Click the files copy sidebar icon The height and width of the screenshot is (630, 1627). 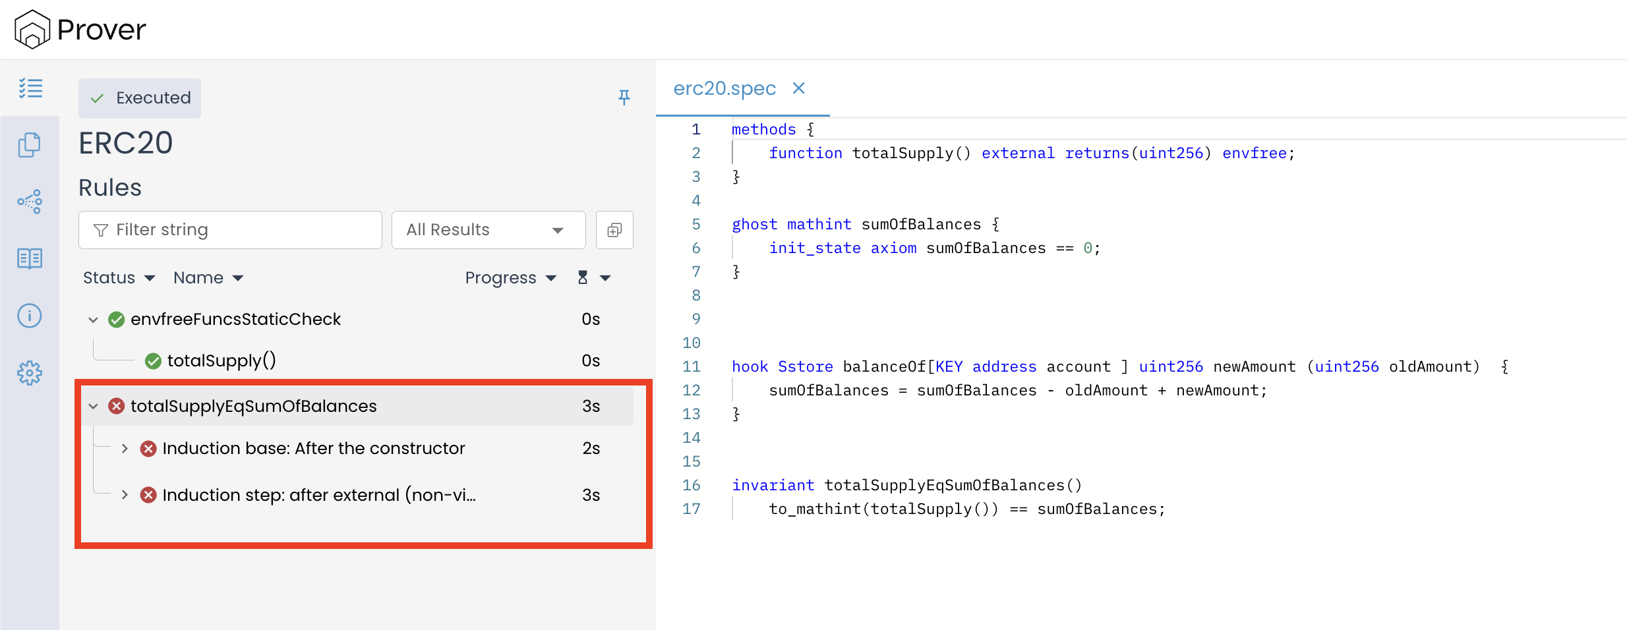[x=30, y=145]
